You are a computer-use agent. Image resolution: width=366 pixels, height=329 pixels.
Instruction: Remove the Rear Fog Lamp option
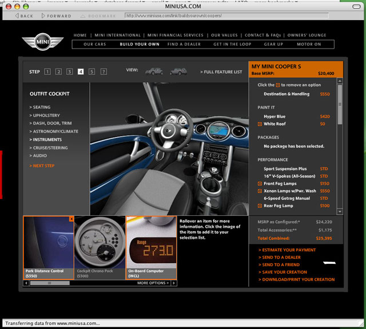click(x=260, y=206)
